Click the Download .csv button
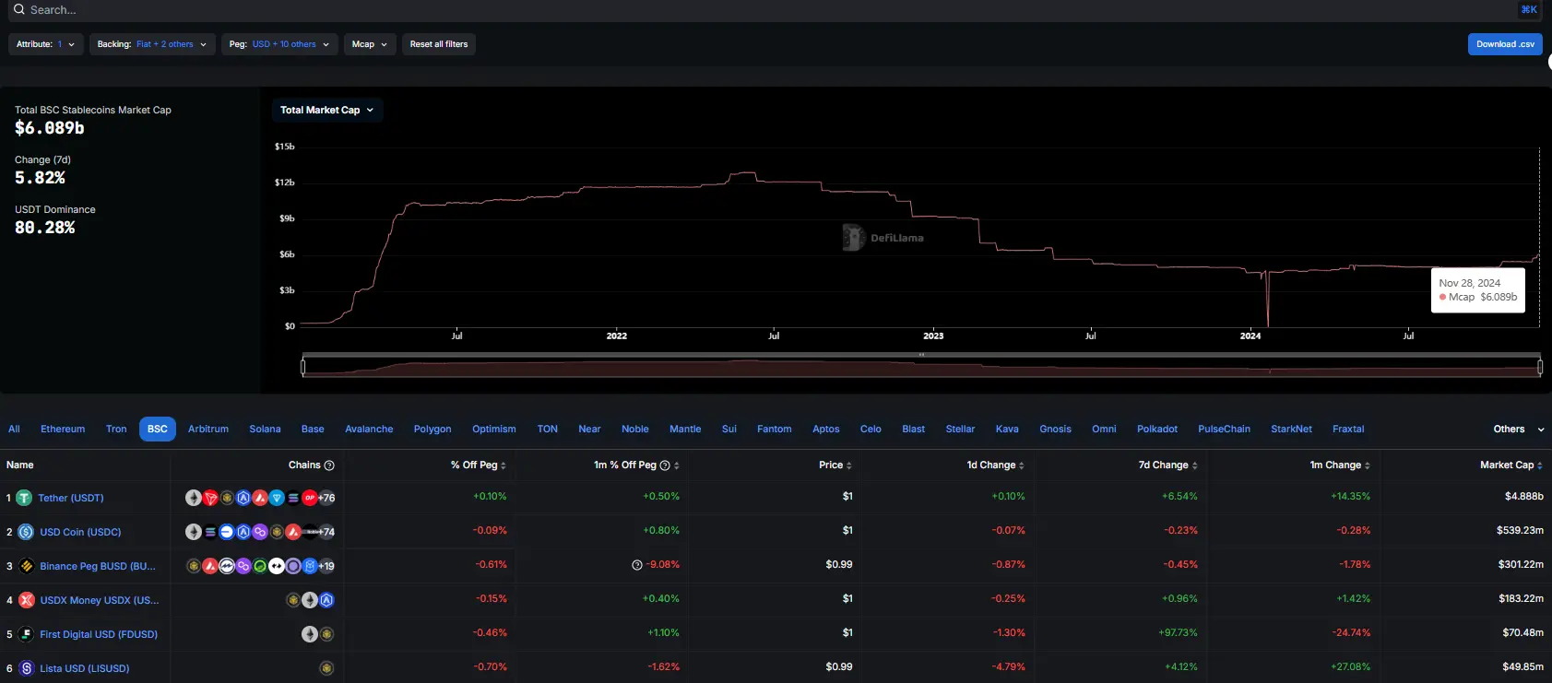 (1505, 44)
